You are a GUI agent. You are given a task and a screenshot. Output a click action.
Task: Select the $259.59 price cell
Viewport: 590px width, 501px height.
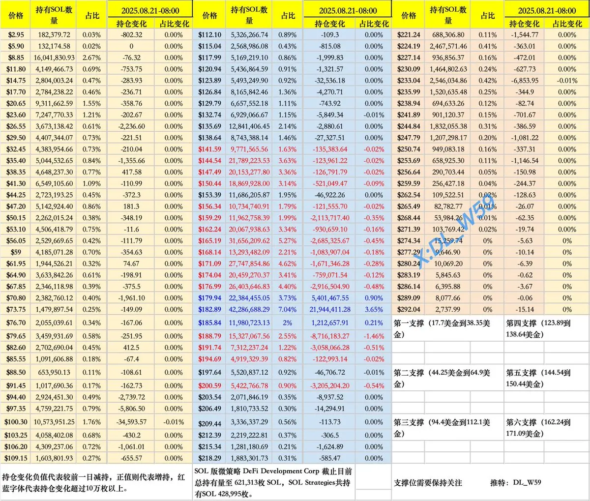pos(409,183)
